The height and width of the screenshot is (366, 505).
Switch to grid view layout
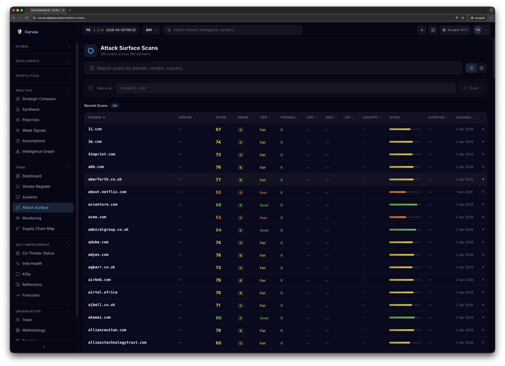(x=482, y=68)
